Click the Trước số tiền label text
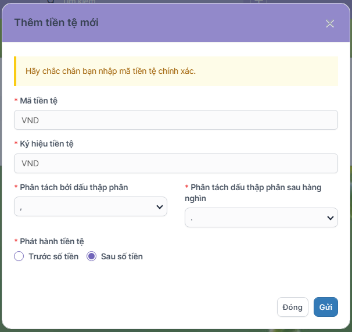Viewport: 352px width, 332px height. (53, 256)
